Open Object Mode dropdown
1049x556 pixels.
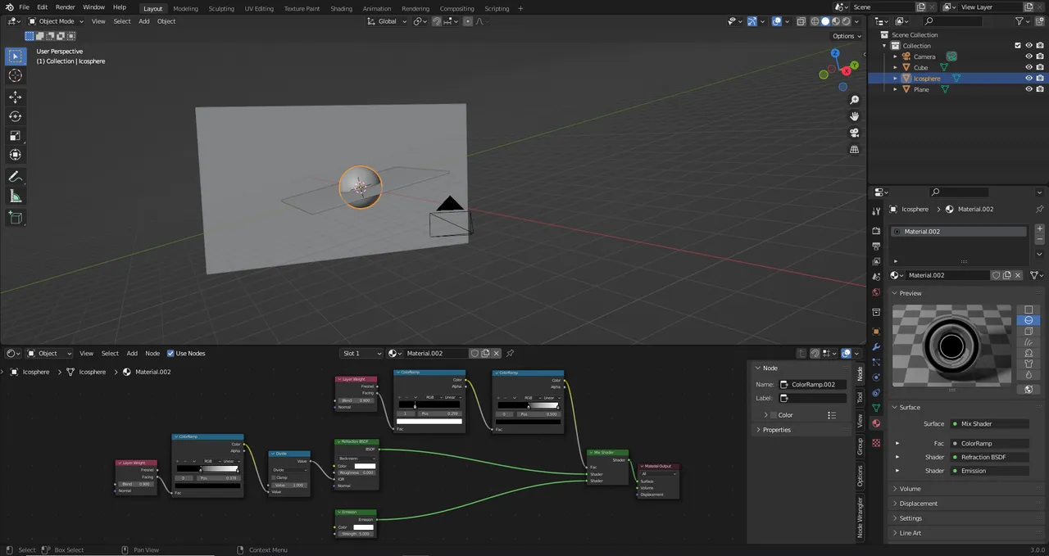[x=56, y=21]
